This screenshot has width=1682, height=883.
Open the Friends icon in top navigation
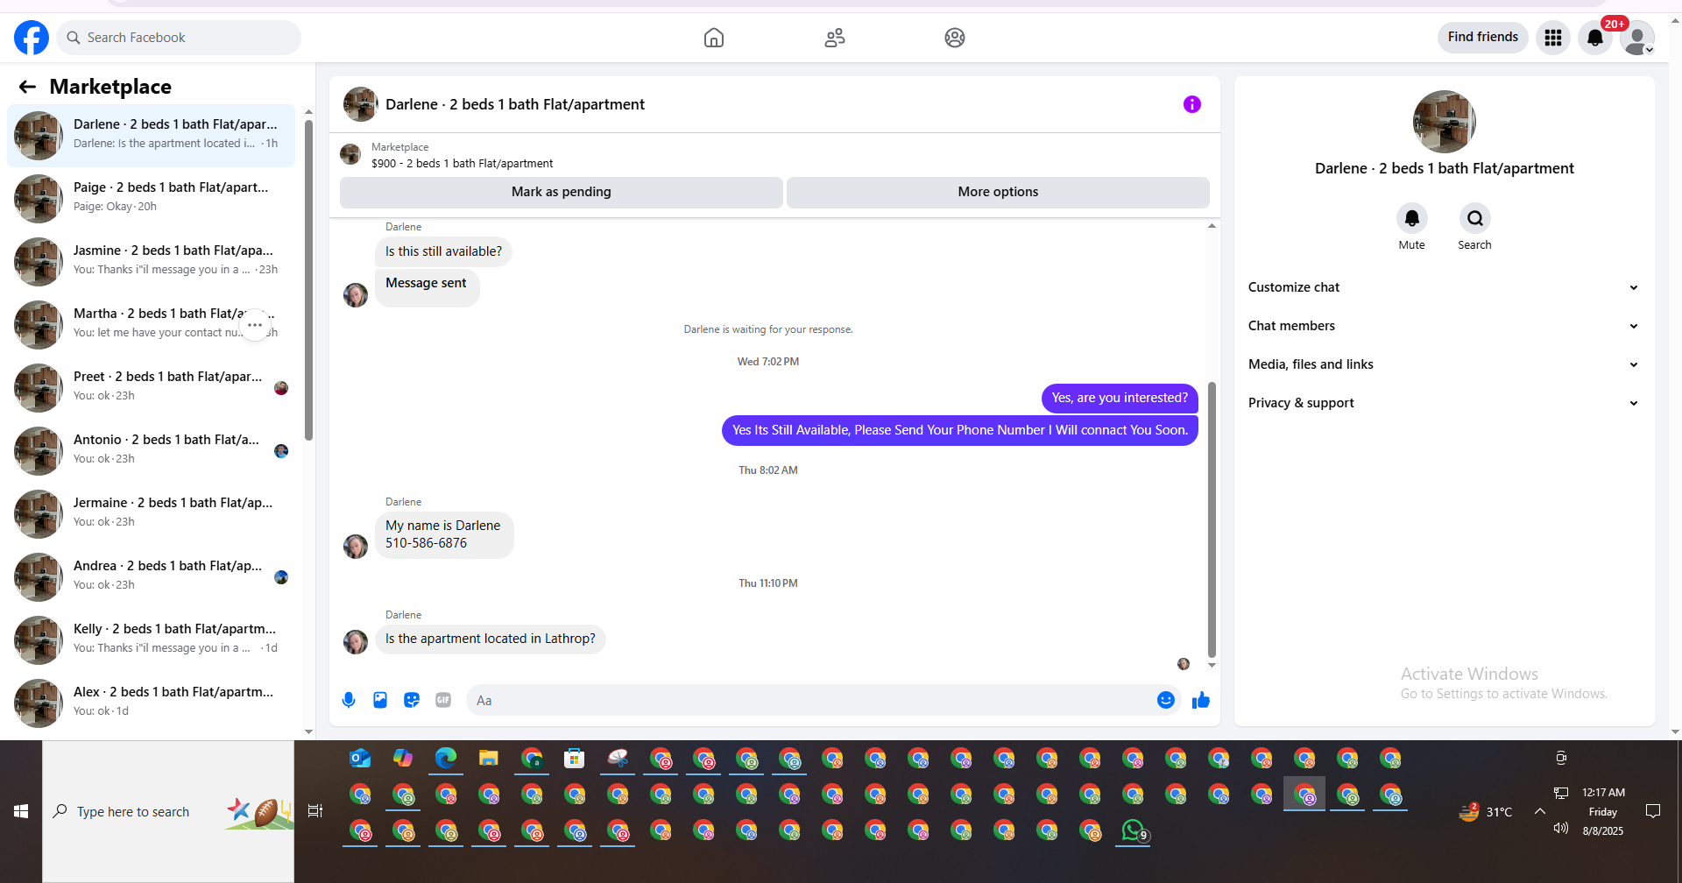835,38
